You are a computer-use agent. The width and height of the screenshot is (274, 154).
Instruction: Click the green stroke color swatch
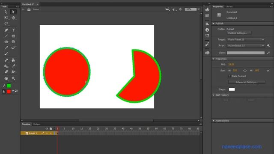[9, 86]
